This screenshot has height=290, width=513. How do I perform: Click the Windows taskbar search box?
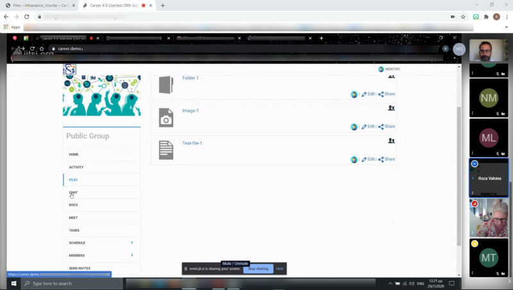point(71,283)
